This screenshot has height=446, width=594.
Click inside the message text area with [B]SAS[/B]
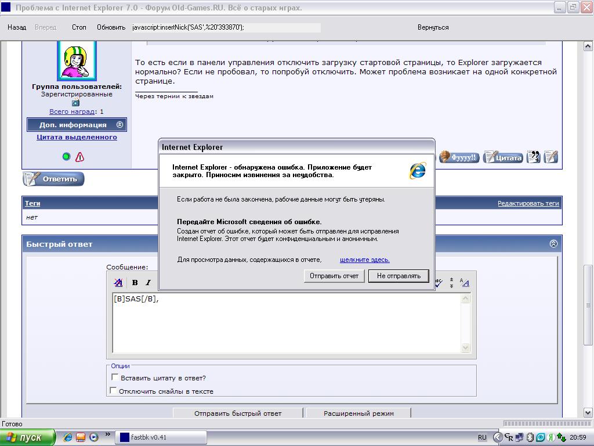coord(287,323)
